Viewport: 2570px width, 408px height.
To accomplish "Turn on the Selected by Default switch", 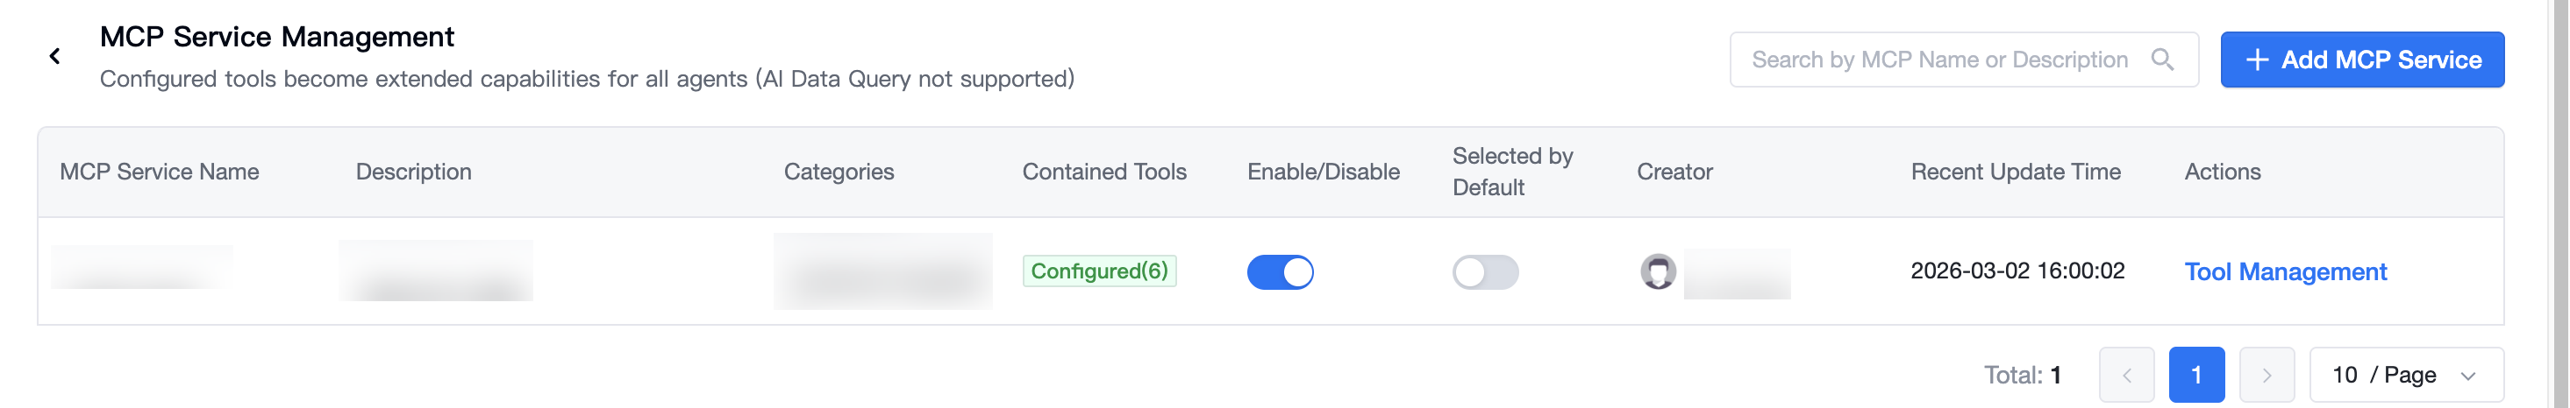I will [x=1486, y=271].
